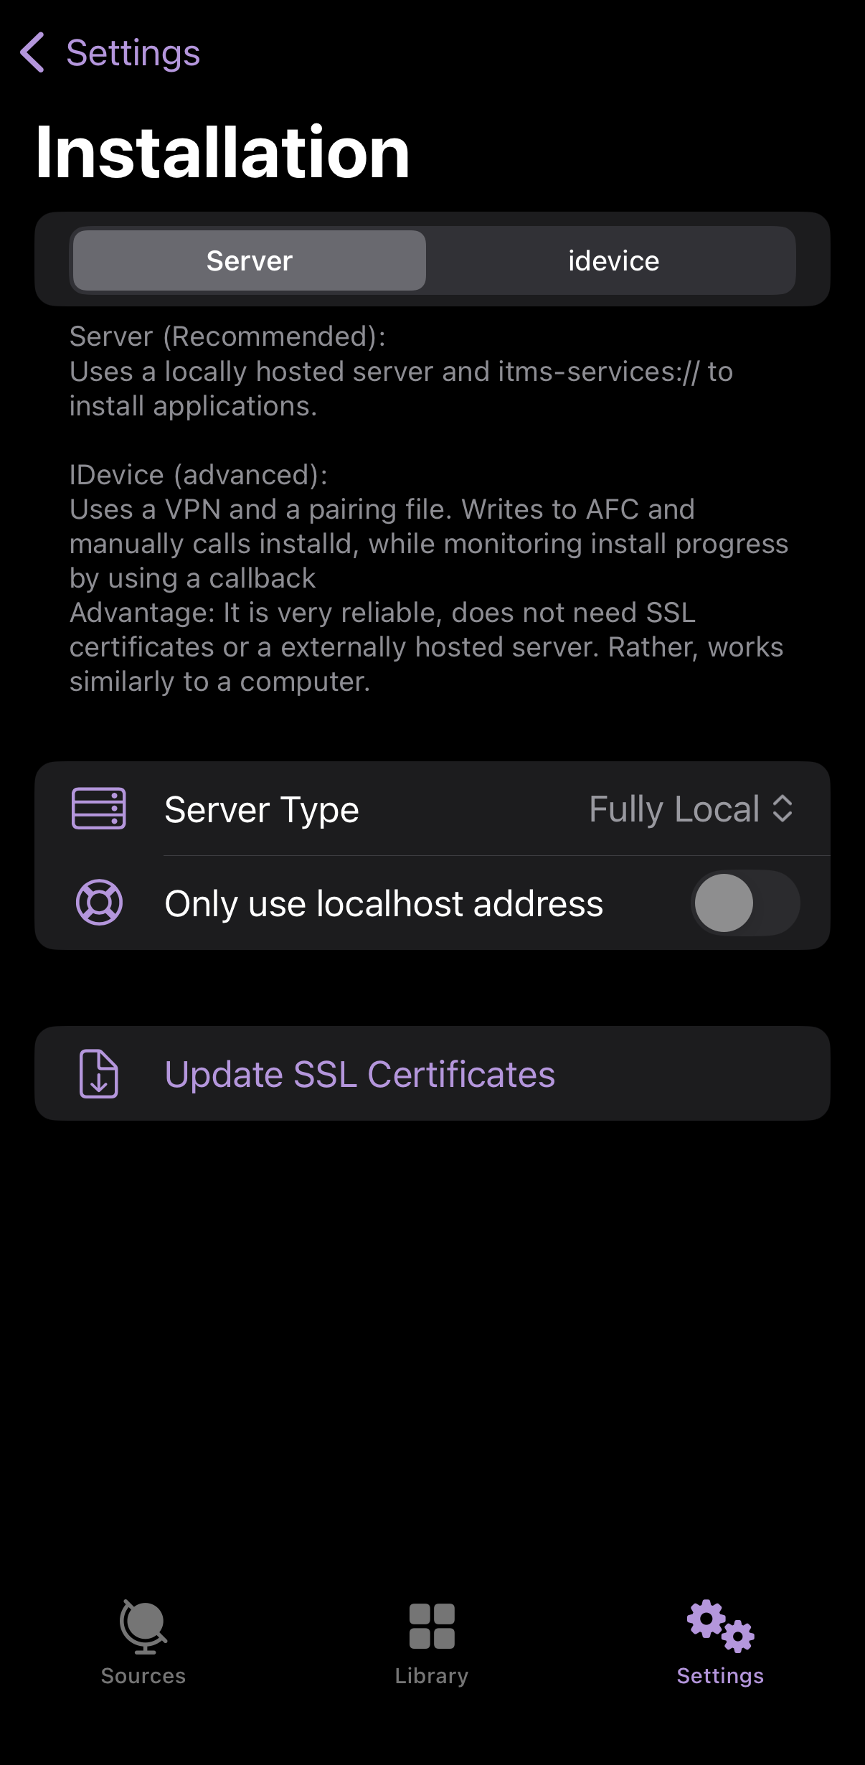Image resolution: width=865 pixels, height=1765 pixels.
Task: Tap the Installation page title
Action: click(x=222, y=152)
